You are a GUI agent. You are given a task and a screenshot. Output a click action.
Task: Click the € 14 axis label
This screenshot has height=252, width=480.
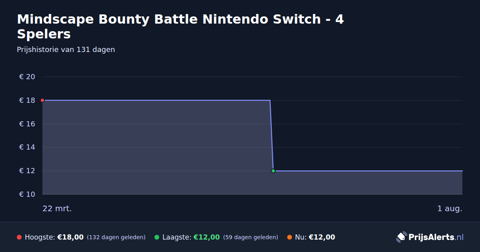(27, 147)
